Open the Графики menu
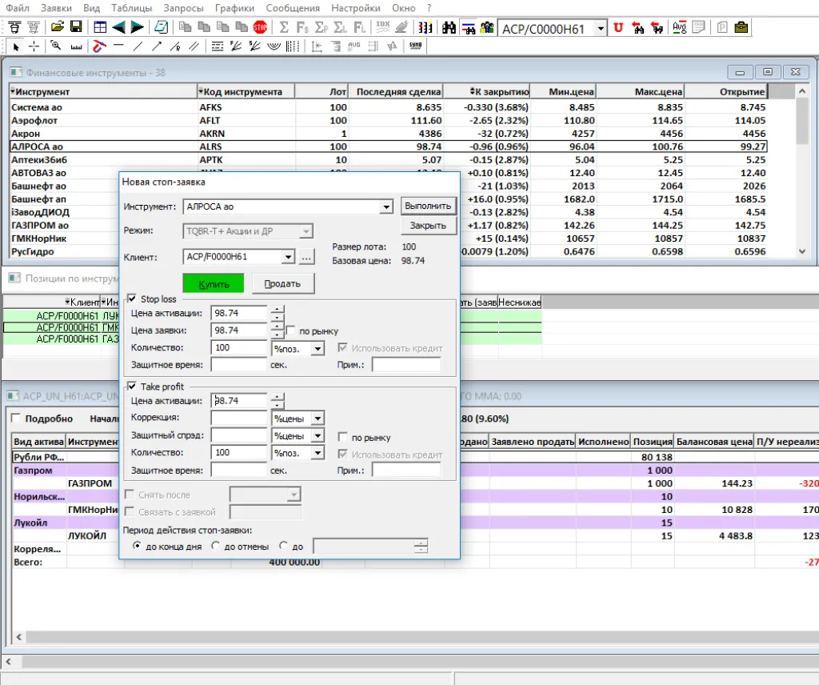819x685 pixels. coord(234,7)
